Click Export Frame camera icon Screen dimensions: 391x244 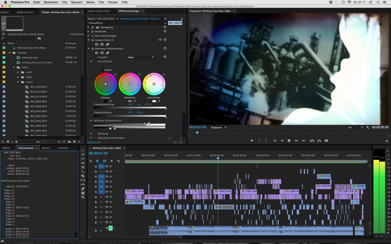point(326,141)
